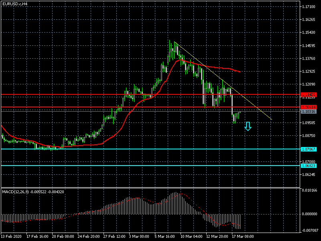The image size is (321, 241).
Task: Click the 0.010166 MACD scale value
Action: [x=309, y=190]
